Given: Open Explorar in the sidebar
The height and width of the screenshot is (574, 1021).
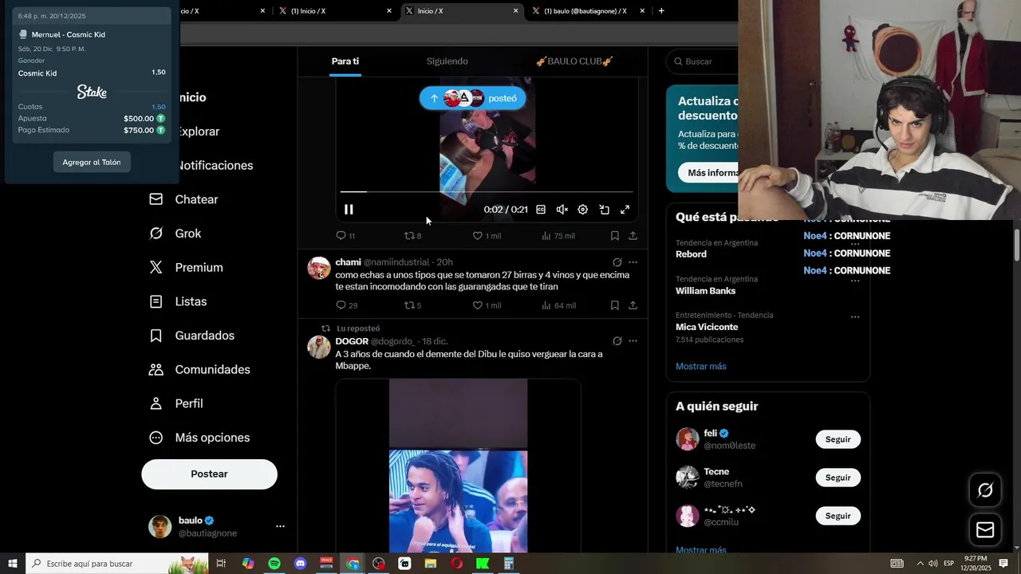Looking at the screenshot, I should [x=197, y=132].
